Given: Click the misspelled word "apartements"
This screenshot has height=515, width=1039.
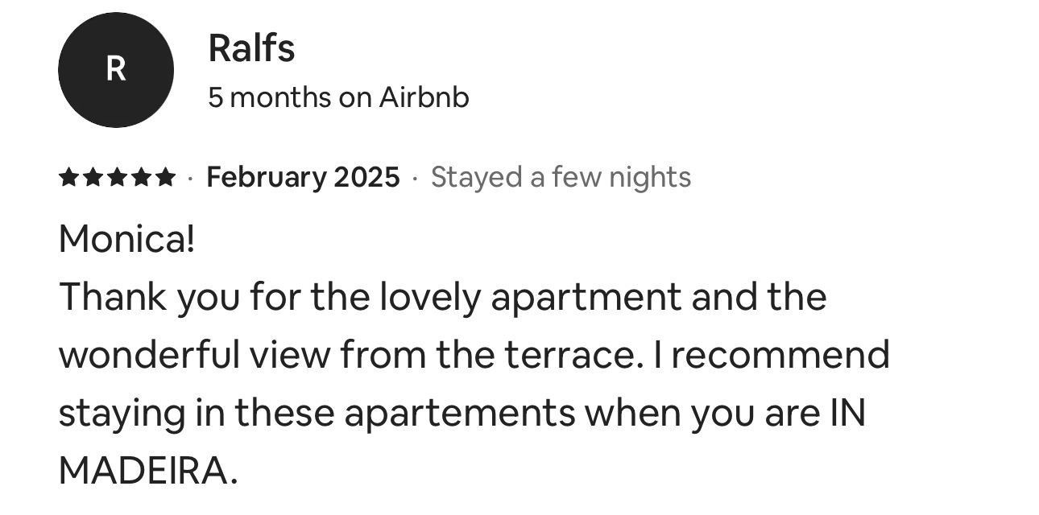Looking at the screenshot, I should tap(459, 413).
